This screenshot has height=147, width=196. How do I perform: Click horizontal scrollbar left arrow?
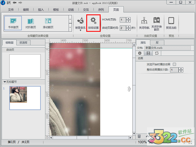coord(51,138)
